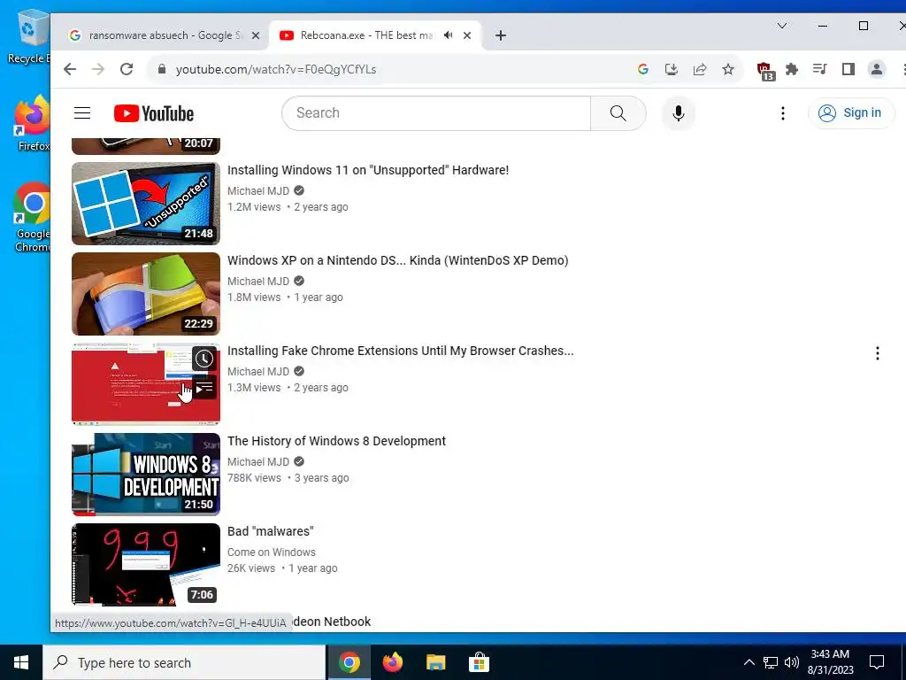
Task: View site information lock icon
Action: click(x=162, y=69)
